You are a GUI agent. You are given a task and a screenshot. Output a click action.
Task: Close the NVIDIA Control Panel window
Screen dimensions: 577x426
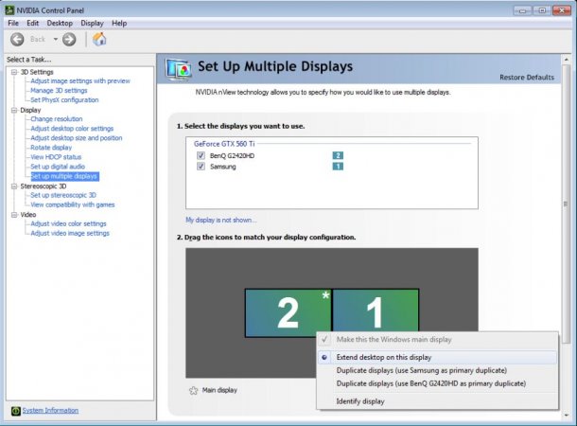point(562,10)
